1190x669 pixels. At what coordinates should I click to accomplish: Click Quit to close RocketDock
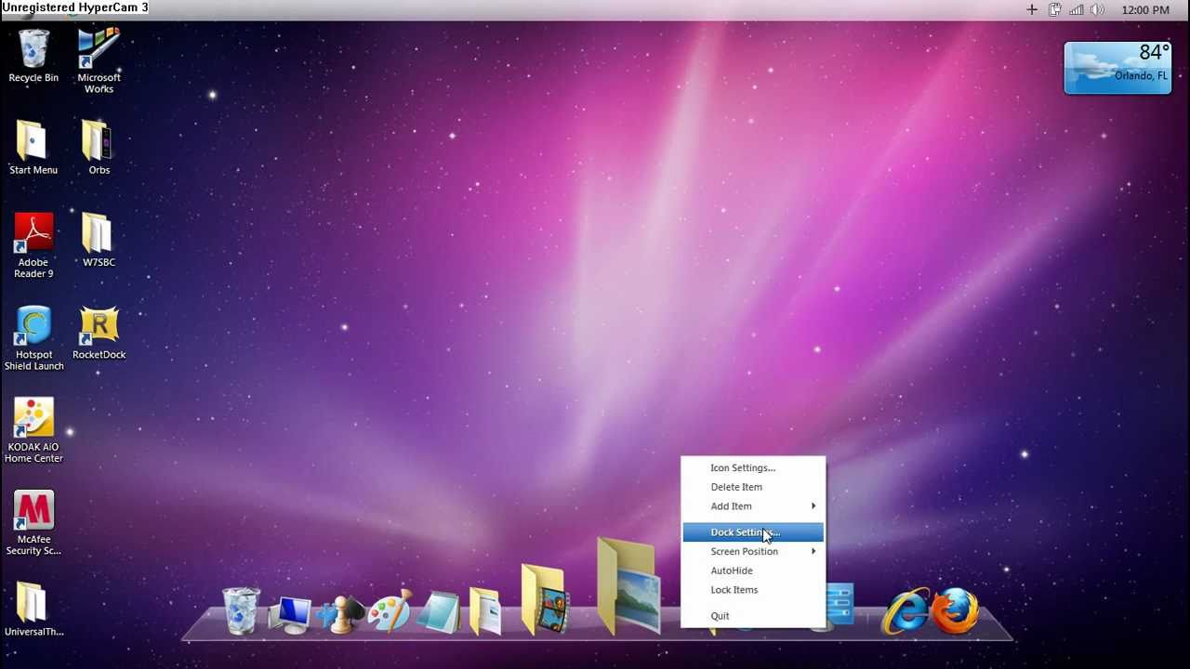point(720,616)
